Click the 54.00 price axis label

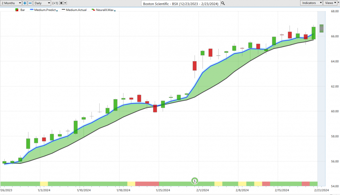click(x=335, y=186)
